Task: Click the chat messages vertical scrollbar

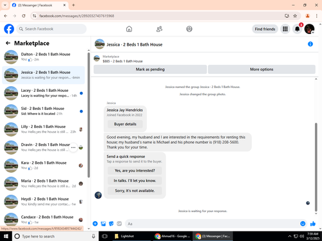Action: 316,167
